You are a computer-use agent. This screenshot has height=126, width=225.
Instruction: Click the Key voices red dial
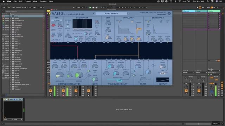[53, 26]
